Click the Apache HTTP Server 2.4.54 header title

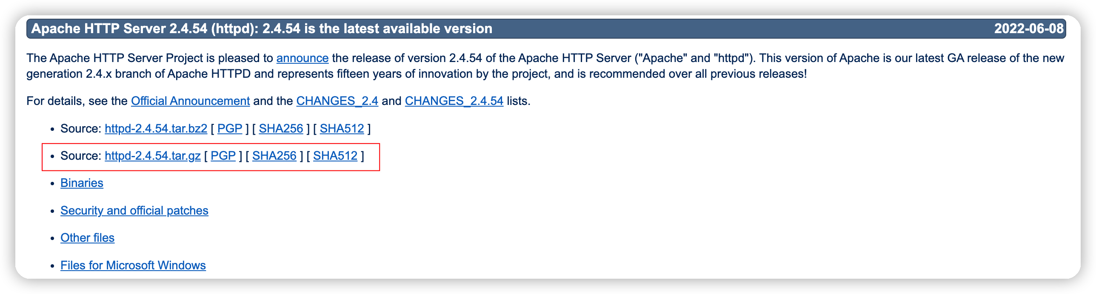(262, 28)
